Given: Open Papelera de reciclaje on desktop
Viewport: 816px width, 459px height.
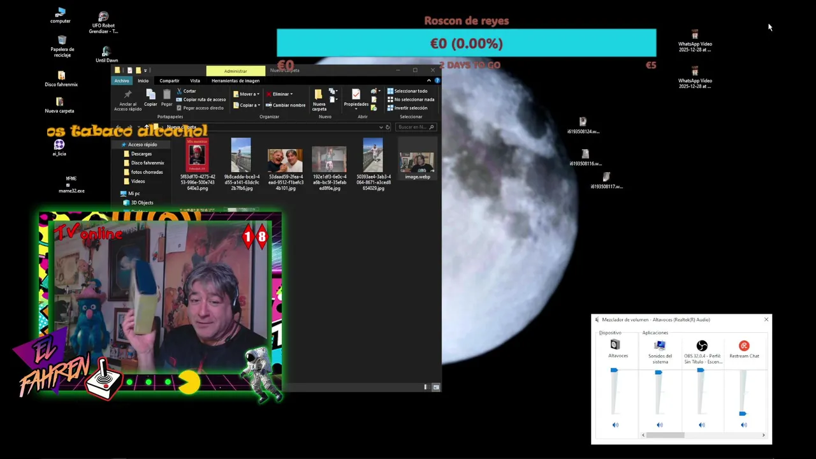Looking at the screenshot, I should pos(62,47).
